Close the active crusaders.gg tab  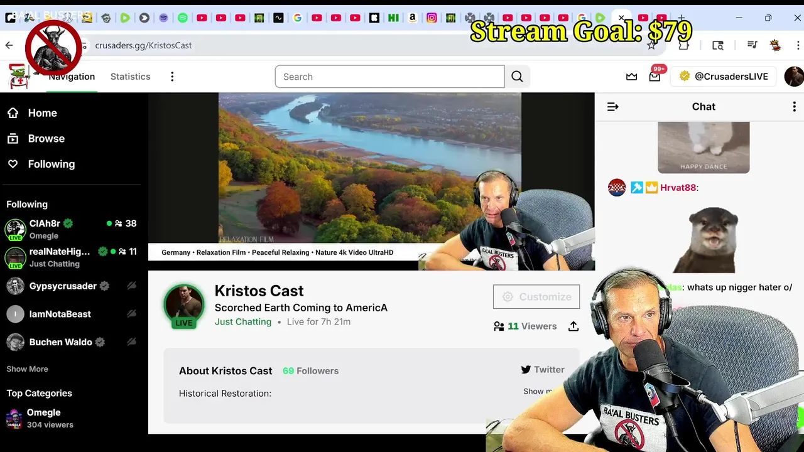click(621, 18)
